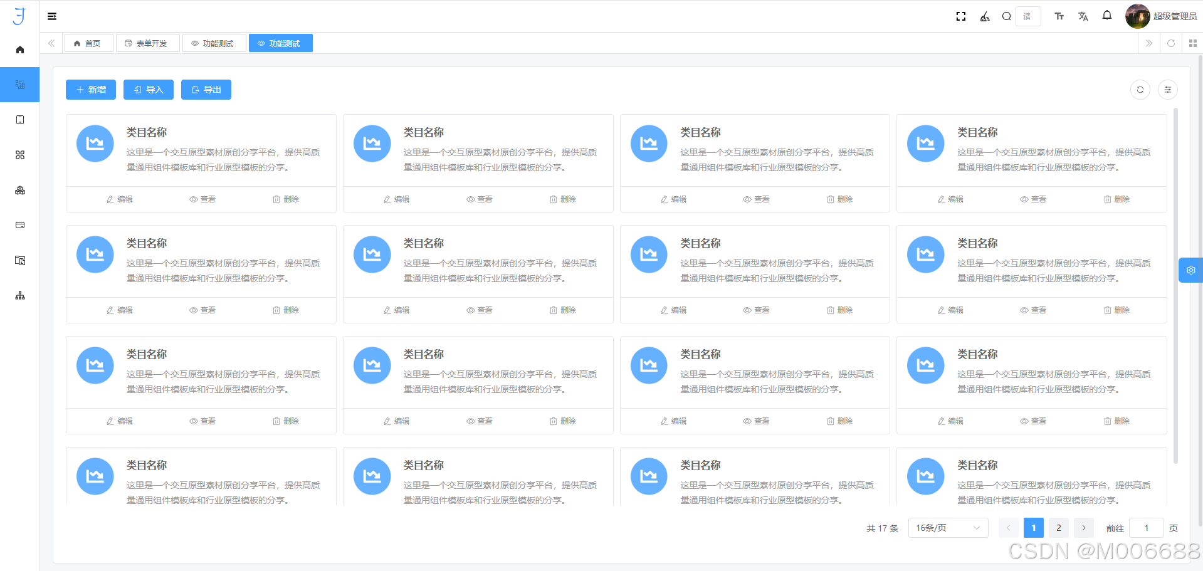This screenshot has height=571, width=1203.
Task: Open the font size Tt icon
Action: (x=1059, y=16)
